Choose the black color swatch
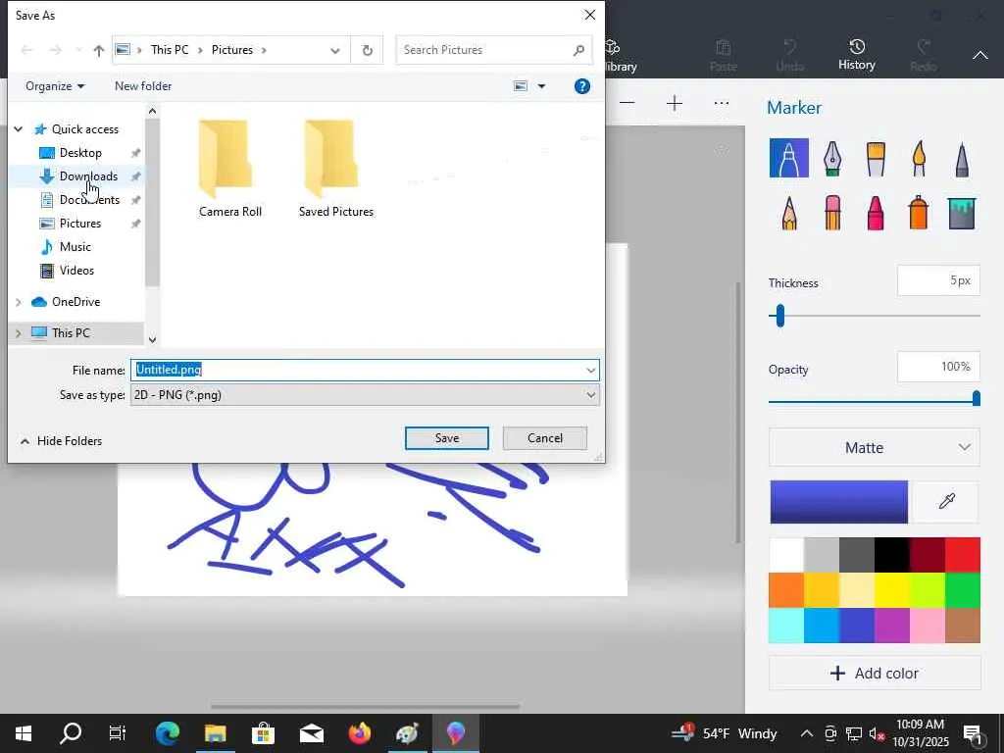The width and height of the screenshot is (1004, 753). tap(892, 555)
